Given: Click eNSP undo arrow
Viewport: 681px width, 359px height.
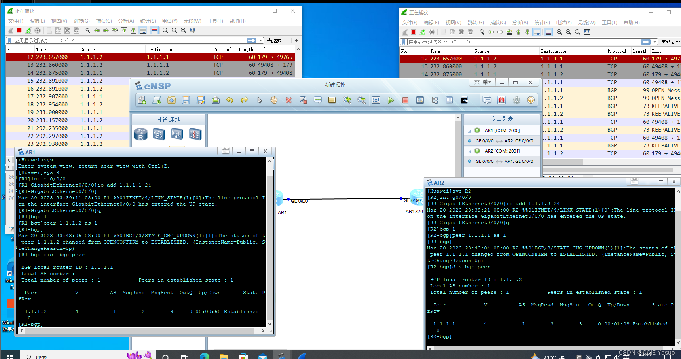Looking at the screenshot, I should pos(230,100).
